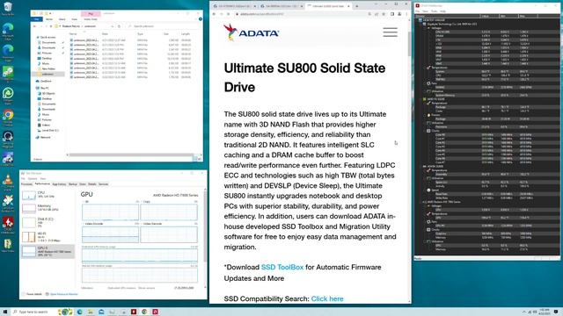Open Microsoft Edge from the taskbar
The width and height of the screenshot is (563, 316).
[x=79, y=312]
